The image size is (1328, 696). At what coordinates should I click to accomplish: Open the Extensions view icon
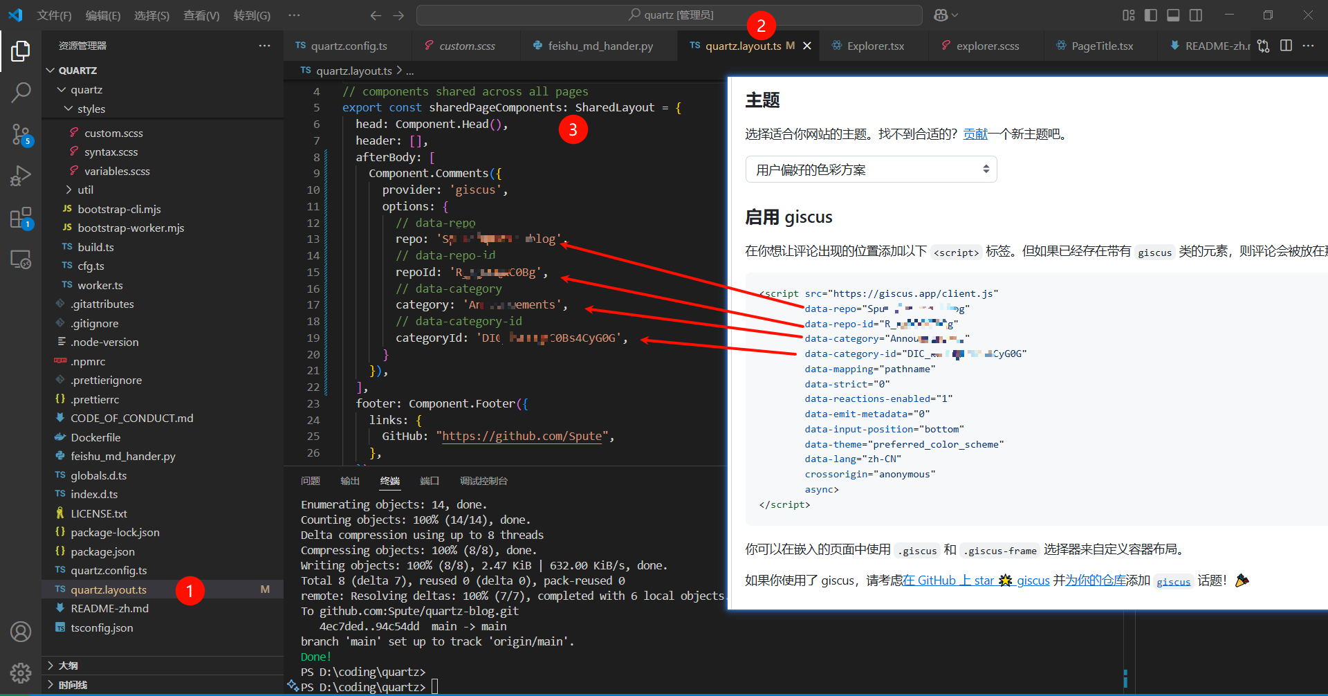point(21,219)
